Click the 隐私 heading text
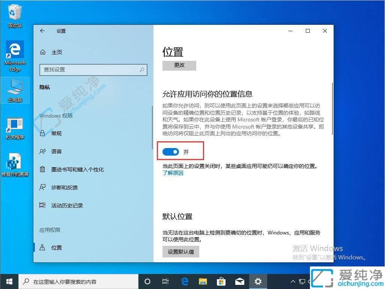Viewport: 385px width, 289px height. coord(45,87)
